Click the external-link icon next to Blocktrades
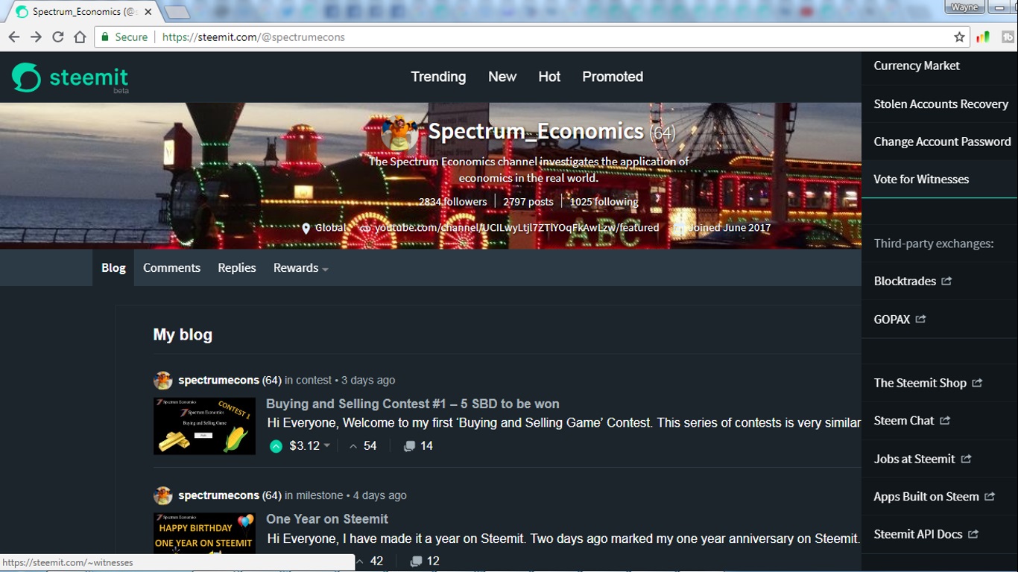Viewport: 1018px width, 572px height. (946, 281)
